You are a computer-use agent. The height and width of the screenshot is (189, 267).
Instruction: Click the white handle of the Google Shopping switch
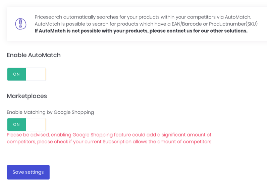click(36, 124)
